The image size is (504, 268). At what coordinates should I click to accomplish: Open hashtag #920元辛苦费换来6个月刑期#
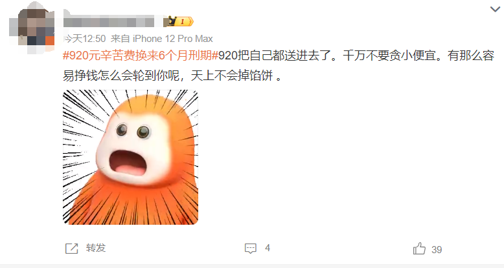(141, 56)
